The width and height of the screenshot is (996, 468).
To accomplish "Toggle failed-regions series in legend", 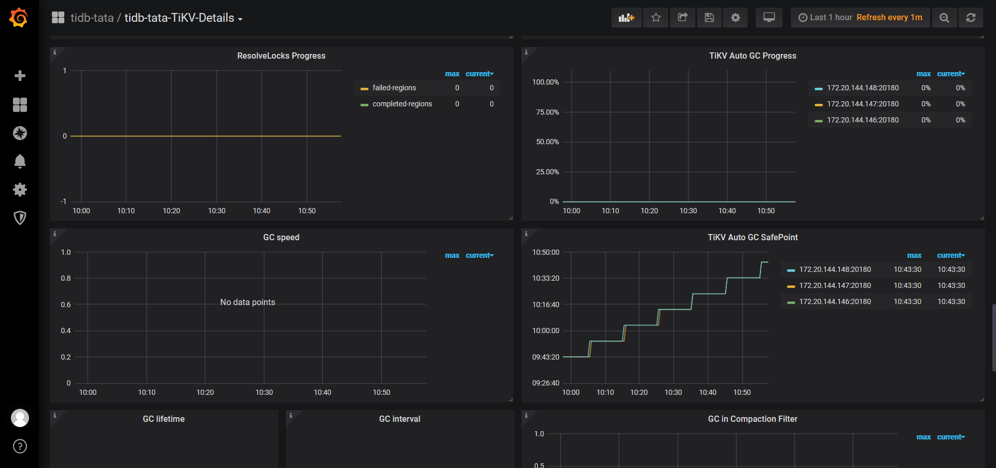I will point(394,88).
